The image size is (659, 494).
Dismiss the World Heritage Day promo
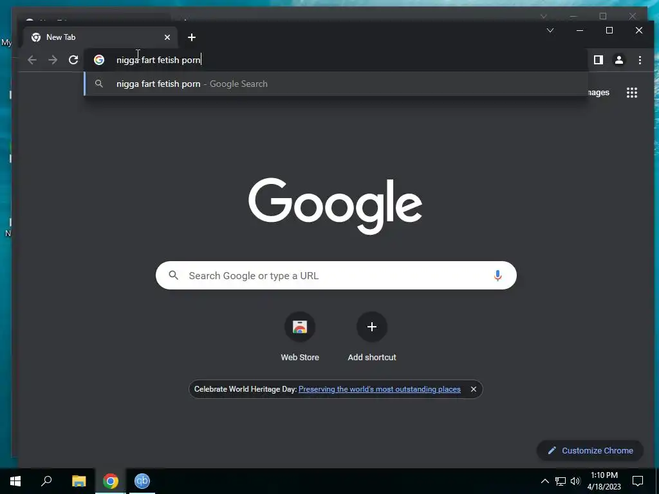[473, 389]
